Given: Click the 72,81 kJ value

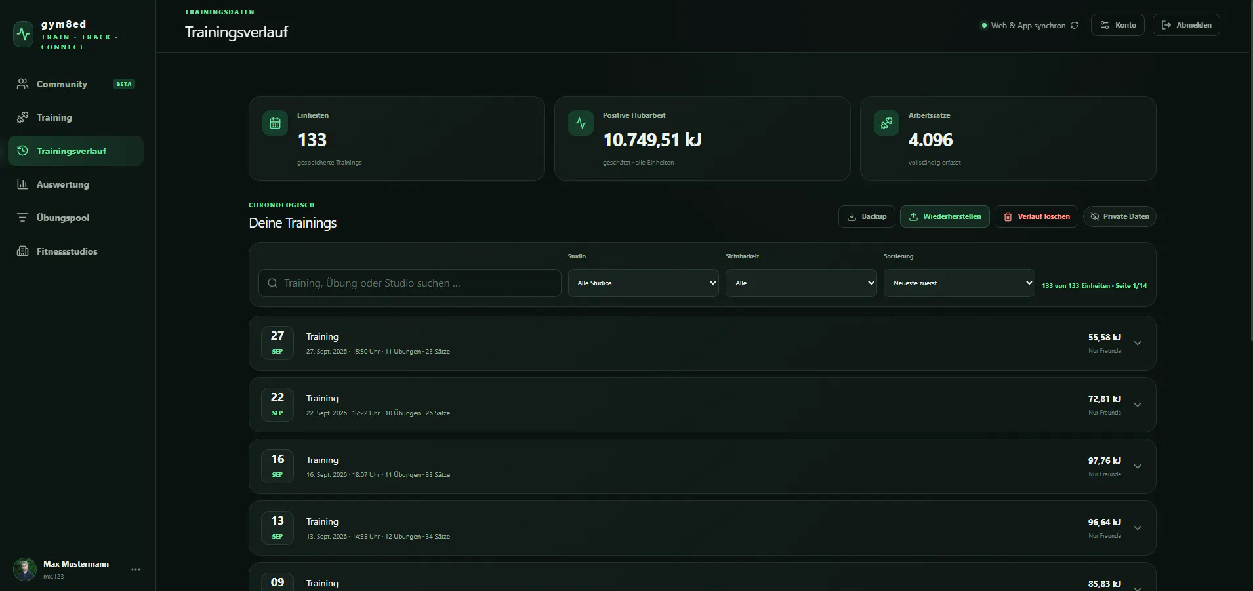Looking at the screenshot, I should click(1105, 399).
